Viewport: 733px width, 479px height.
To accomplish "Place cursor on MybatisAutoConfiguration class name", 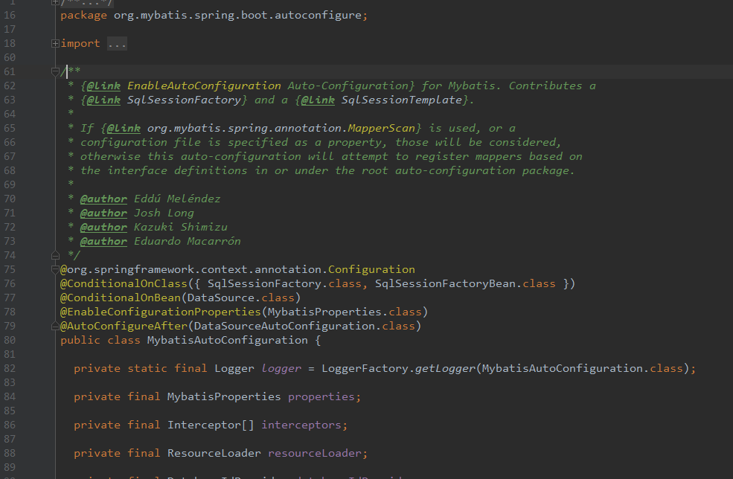I will [x=227, y=340].
